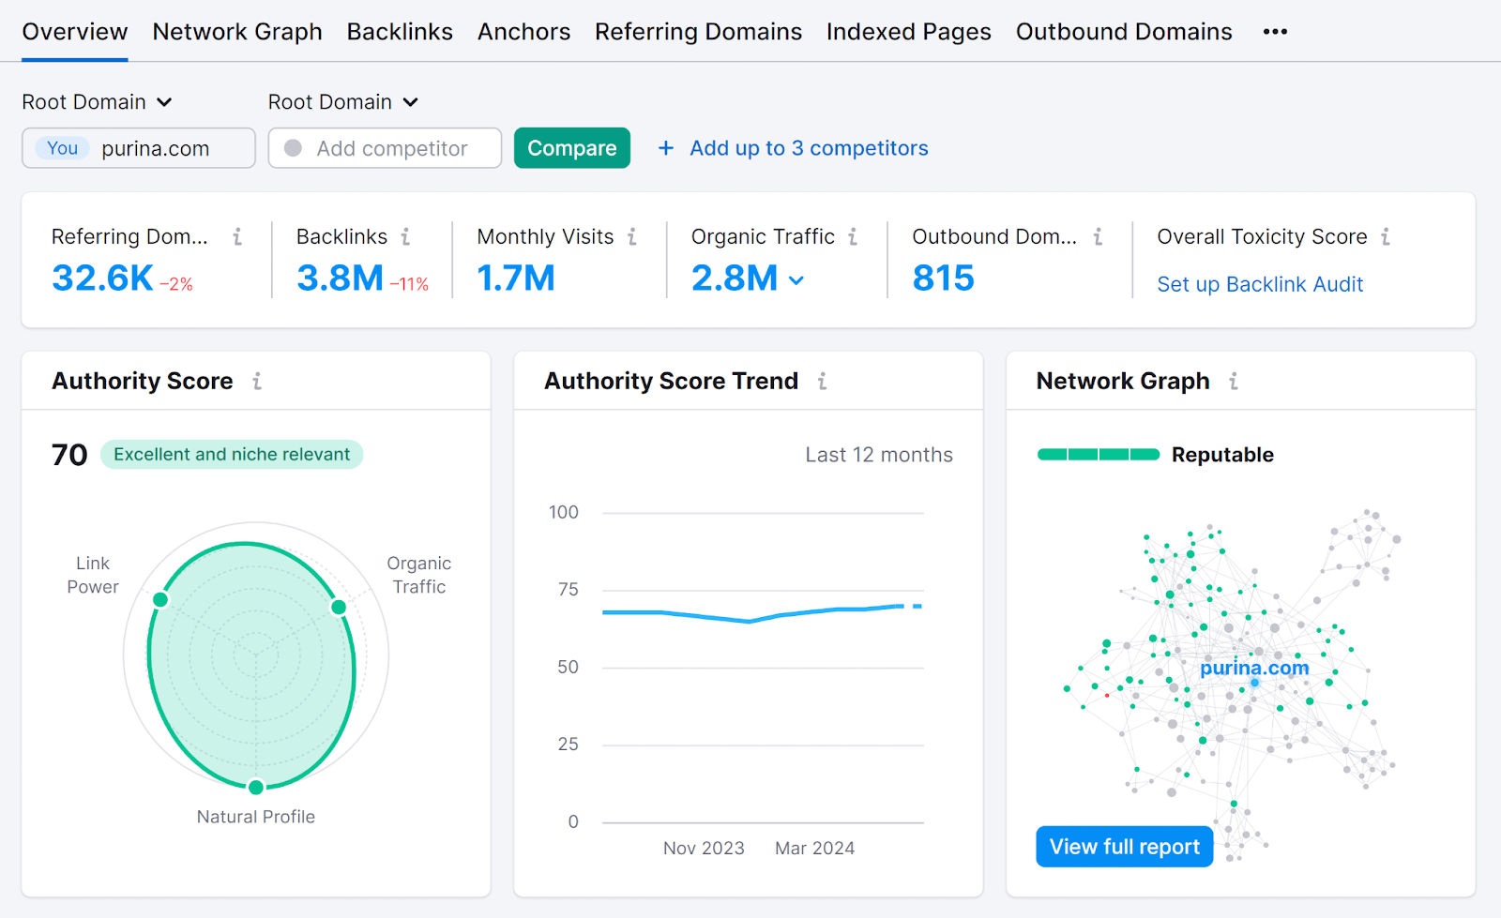Click the Reputable rating bar
The height and width of the screenshot is (918, 1501).
pyautogui.click(x=1098, y=454)
